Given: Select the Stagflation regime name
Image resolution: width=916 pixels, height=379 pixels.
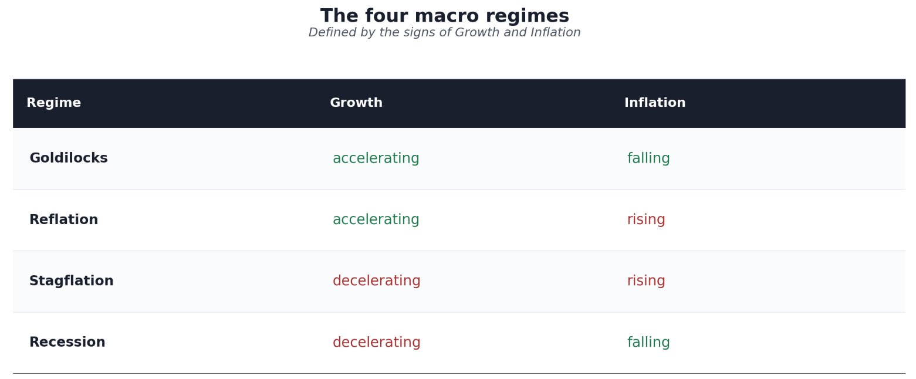Looking at the screenshot, I should coord(72,281).
